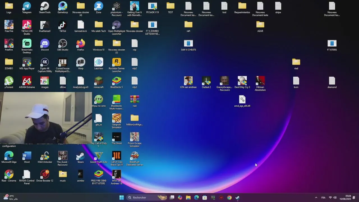Open the minecraft desktop icon

(99, 82)
